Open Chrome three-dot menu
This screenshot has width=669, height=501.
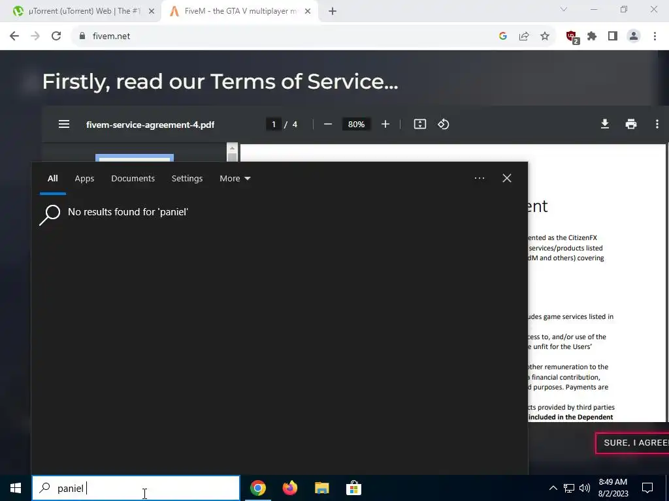pos(655,37)
